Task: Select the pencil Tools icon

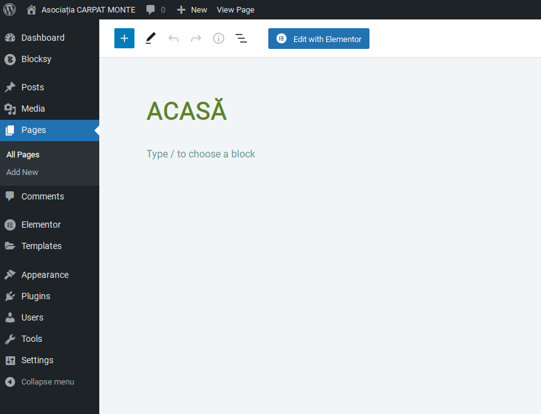Action: (150, 38)
